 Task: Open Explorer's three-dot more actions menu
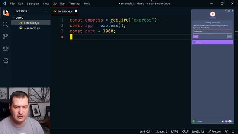pyautogui.click(x=45, y=11)
